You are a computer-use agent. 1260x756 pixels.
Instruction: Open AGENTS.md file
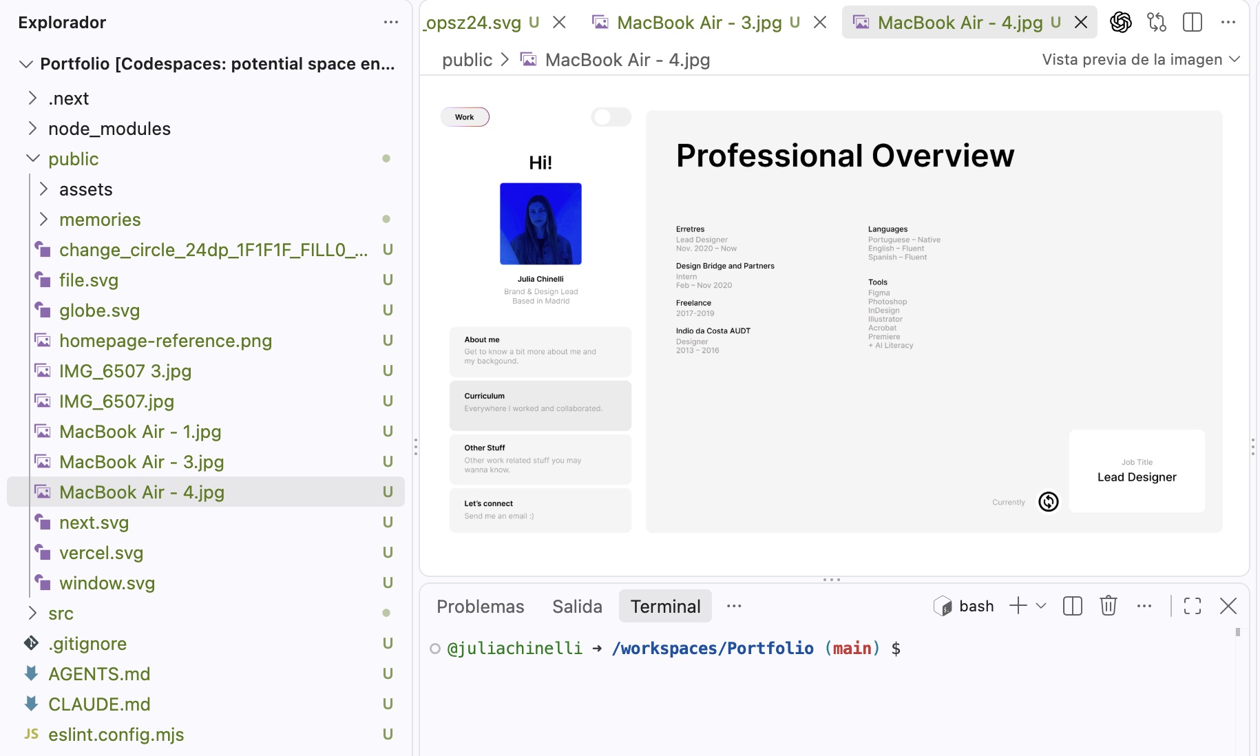pos(207,674)
